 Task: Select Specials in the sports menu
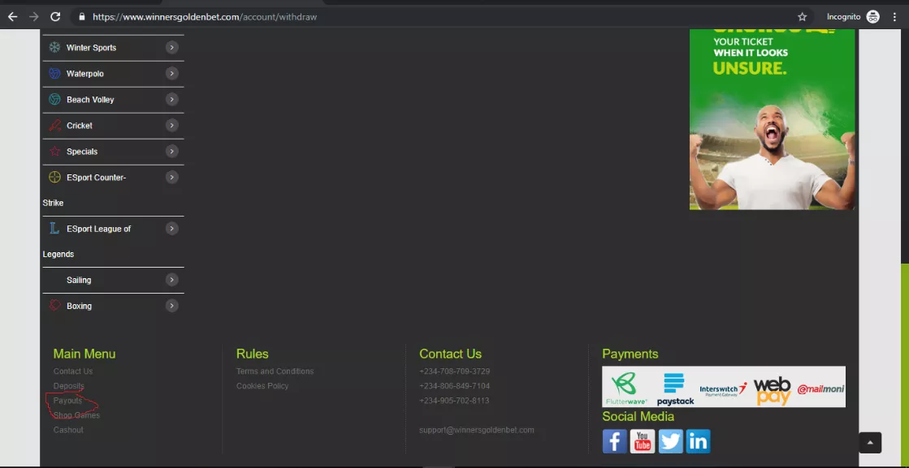coord(82,152)
